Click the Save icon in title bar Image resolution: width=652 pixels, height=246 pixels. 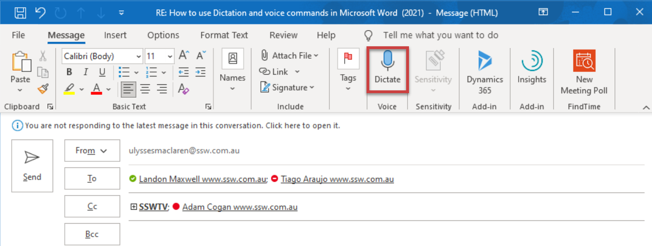(x=20, y=12)
